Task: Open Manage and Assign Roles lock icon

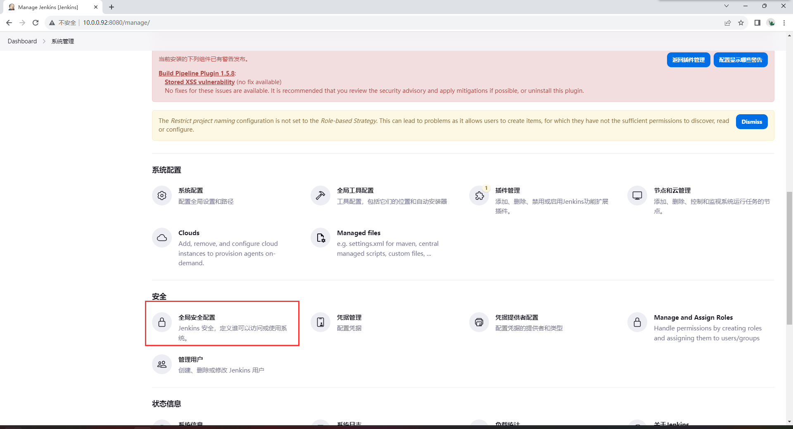Action: pyautogui.click(x=637, y=322)
